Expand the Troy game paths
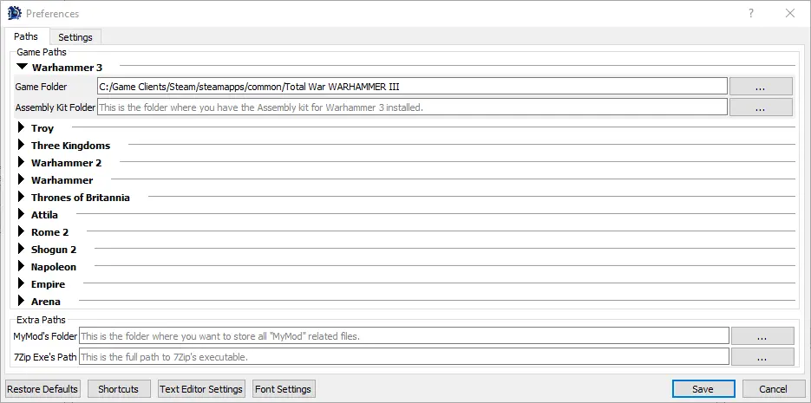811x403 pixels. (x=21, y=127)
